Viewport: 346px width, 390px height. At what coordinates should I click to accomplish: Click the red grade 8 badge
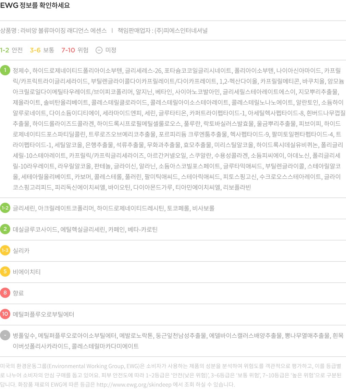point(5,293)
